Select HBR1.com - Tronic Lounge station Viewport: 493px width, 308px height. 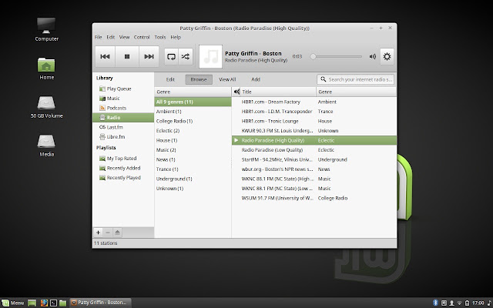click(x=314, y=121)
